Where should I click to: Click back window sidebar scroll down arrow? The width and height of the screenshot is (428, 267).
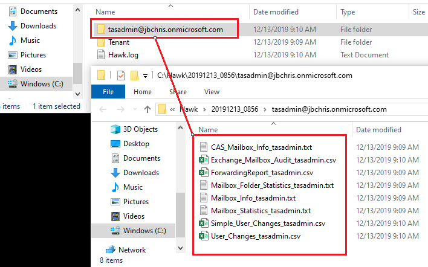pos(77,94)
